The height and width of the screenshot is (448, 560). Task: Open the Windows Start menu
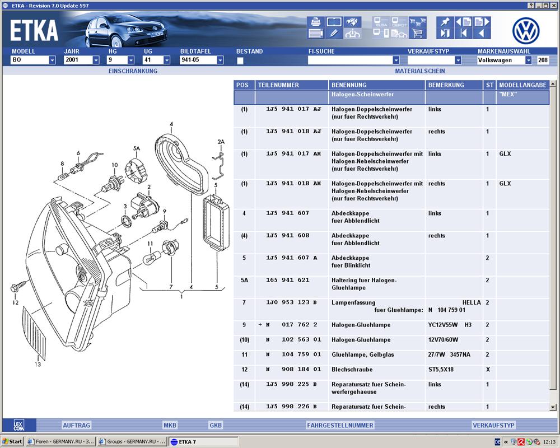[x=12, y=442]
